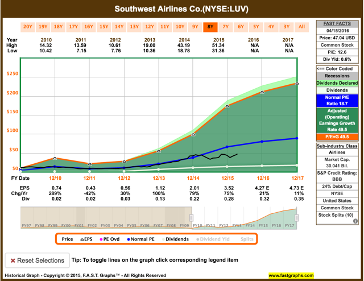Click the Adjusted Operating Earnings Growth box
The height and width of the screenshot is (281, 364).
337,120
